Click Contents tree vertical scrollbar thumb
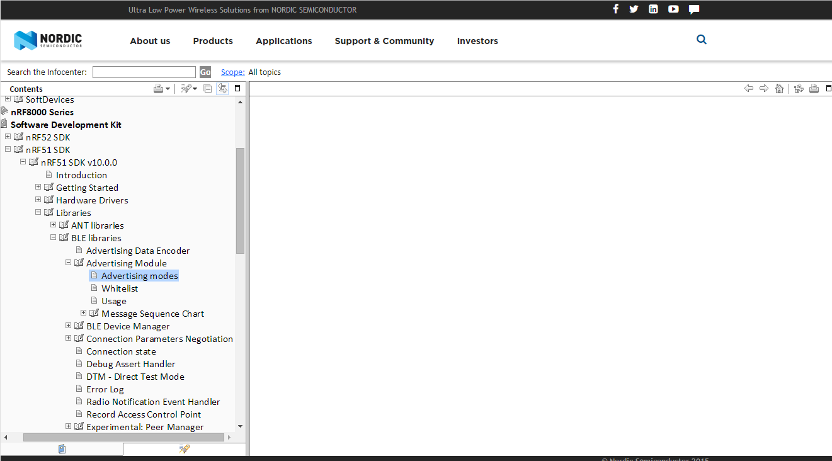 click(240, 200)
